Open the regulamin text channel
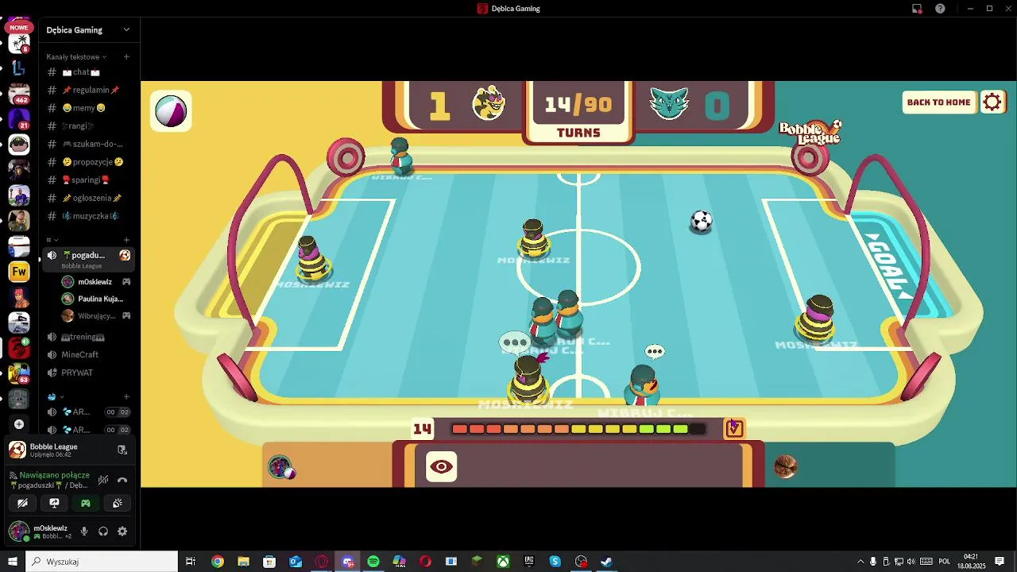Viewport: 1017px width, 572px height. click(87, 90)
